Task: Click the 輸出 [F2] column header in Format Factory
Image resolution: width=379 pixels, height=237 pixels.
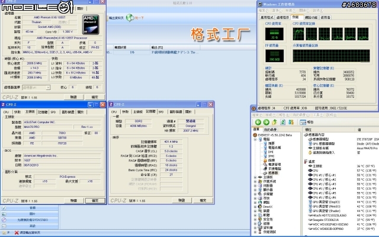Action: click(x=175, y=47)
